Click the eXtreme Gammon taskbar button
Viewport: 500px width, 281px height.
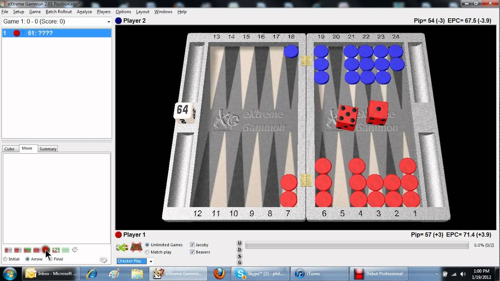click(x=178, y=274)
